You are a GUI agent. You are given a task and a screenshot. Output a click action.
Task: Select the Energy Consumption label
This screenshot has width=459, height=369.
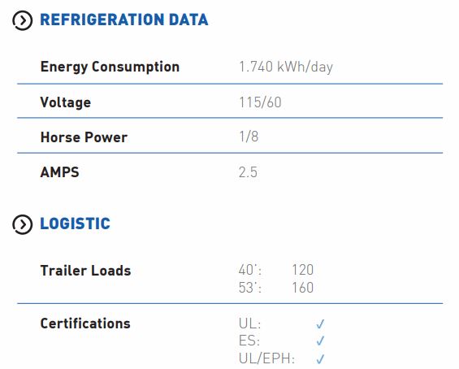pos(110,67)
